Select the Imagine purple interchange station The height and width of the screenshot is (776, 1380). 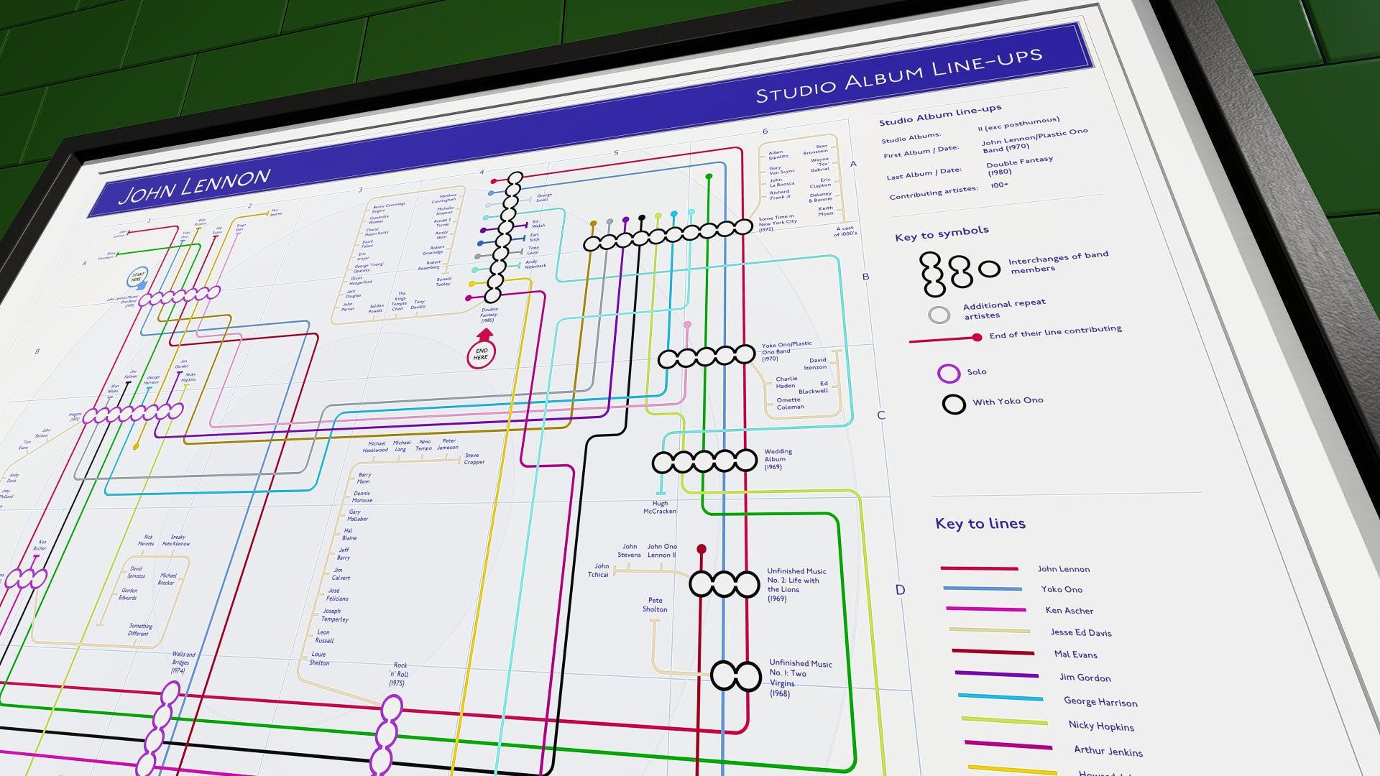coord(134,413)
